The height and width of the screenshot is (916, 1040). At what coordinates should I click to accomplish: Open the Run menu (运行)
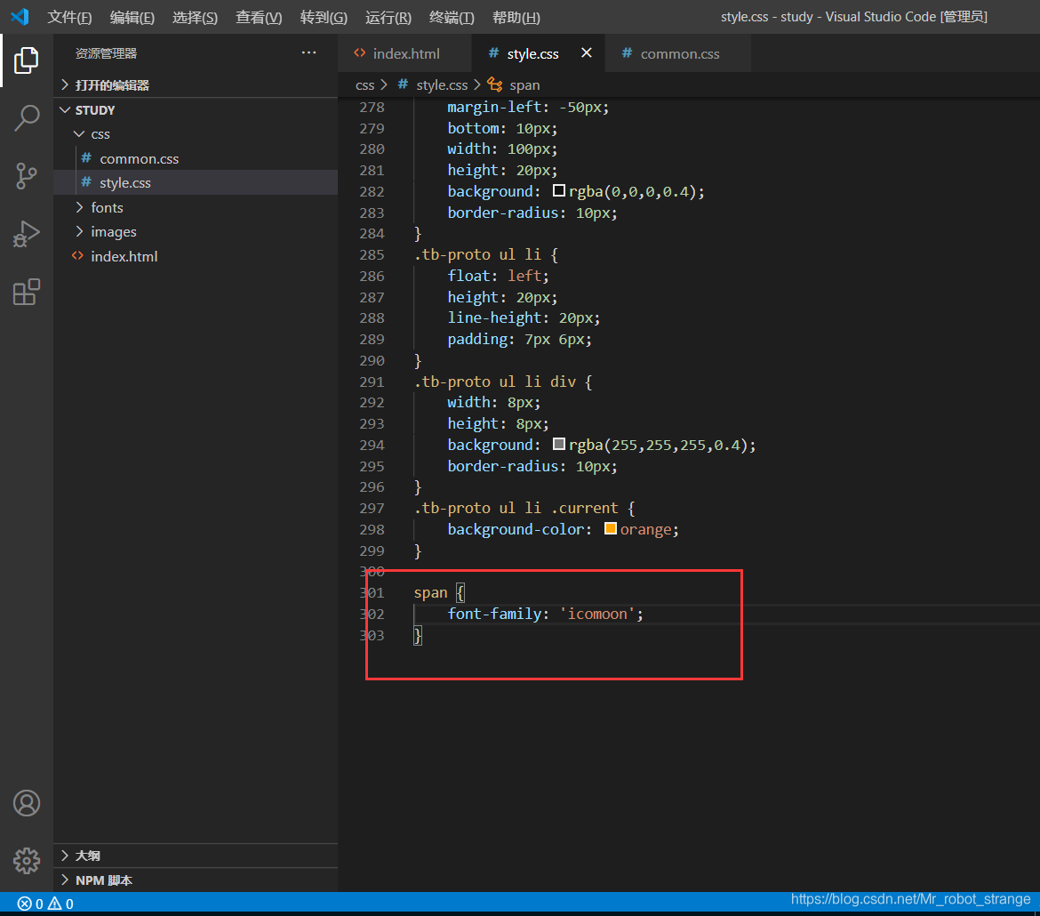coord(388,17)
